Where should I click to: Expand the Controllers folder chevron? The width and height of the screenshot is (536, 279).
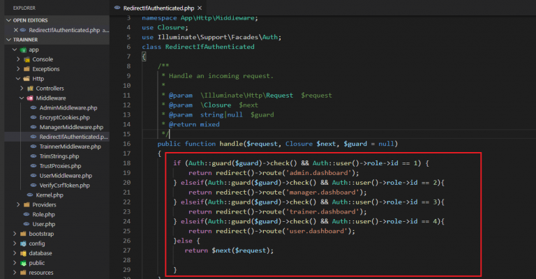tap(22, 88)
